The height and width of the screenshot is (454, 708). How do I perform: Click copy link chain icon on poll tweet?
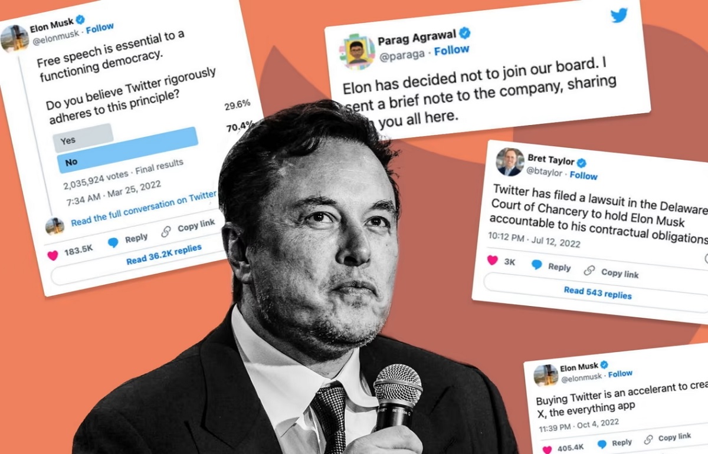(x=166, y=231)
